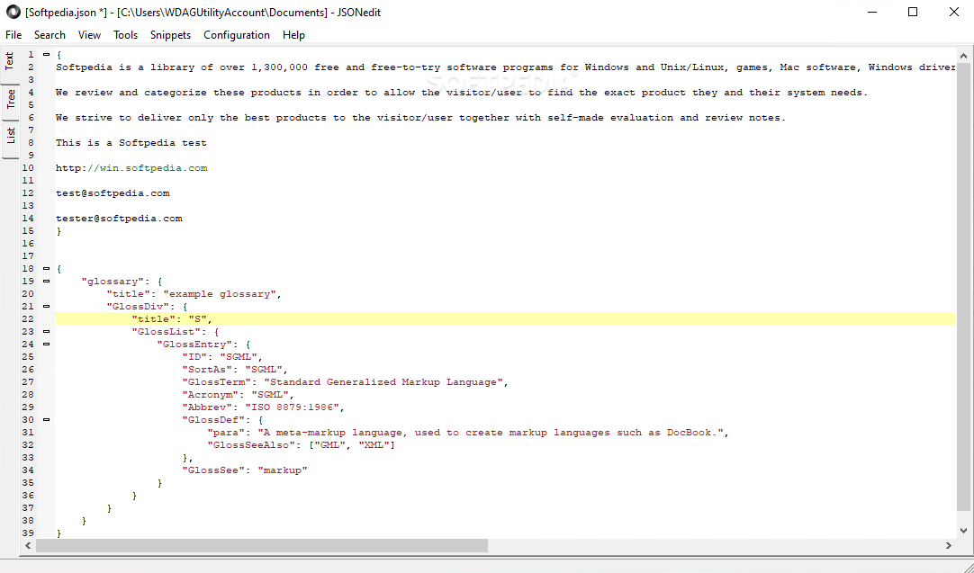Place cursor on highlighted "title": "S" line
Image resolution: width=974 pixels, height=573 pixels.
tap(505, 319)
